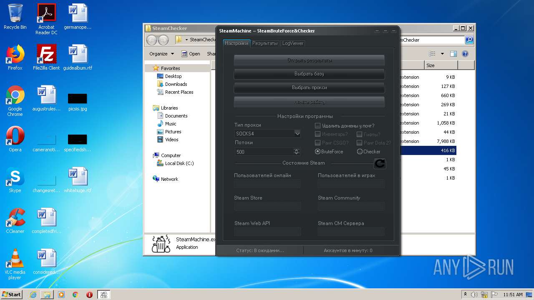Open the view options dropdown arrow in Explorer
Image resolution: width=534 pixels, height=300 pixels.
pyautogui.click(x=442, y=54)
